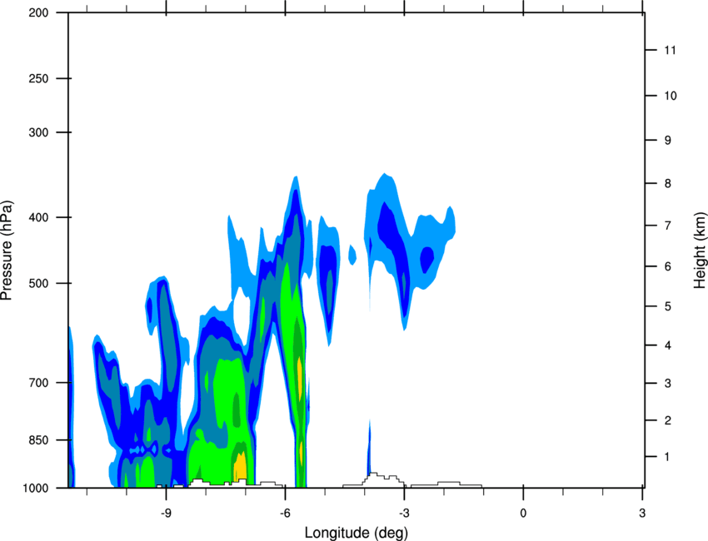Click the 300 pressure tick label
Screen dimensions: 708x541
pos(38,132)
